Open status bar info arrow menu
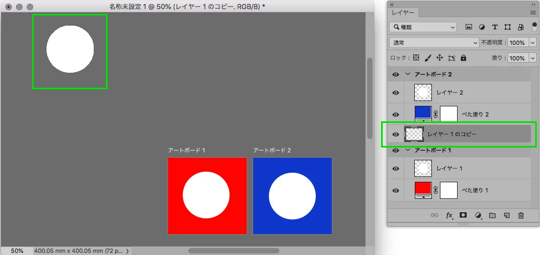Image resolution: width=540 pixels, height=255 pixels. pyautogui.click(x=127, y=251)
